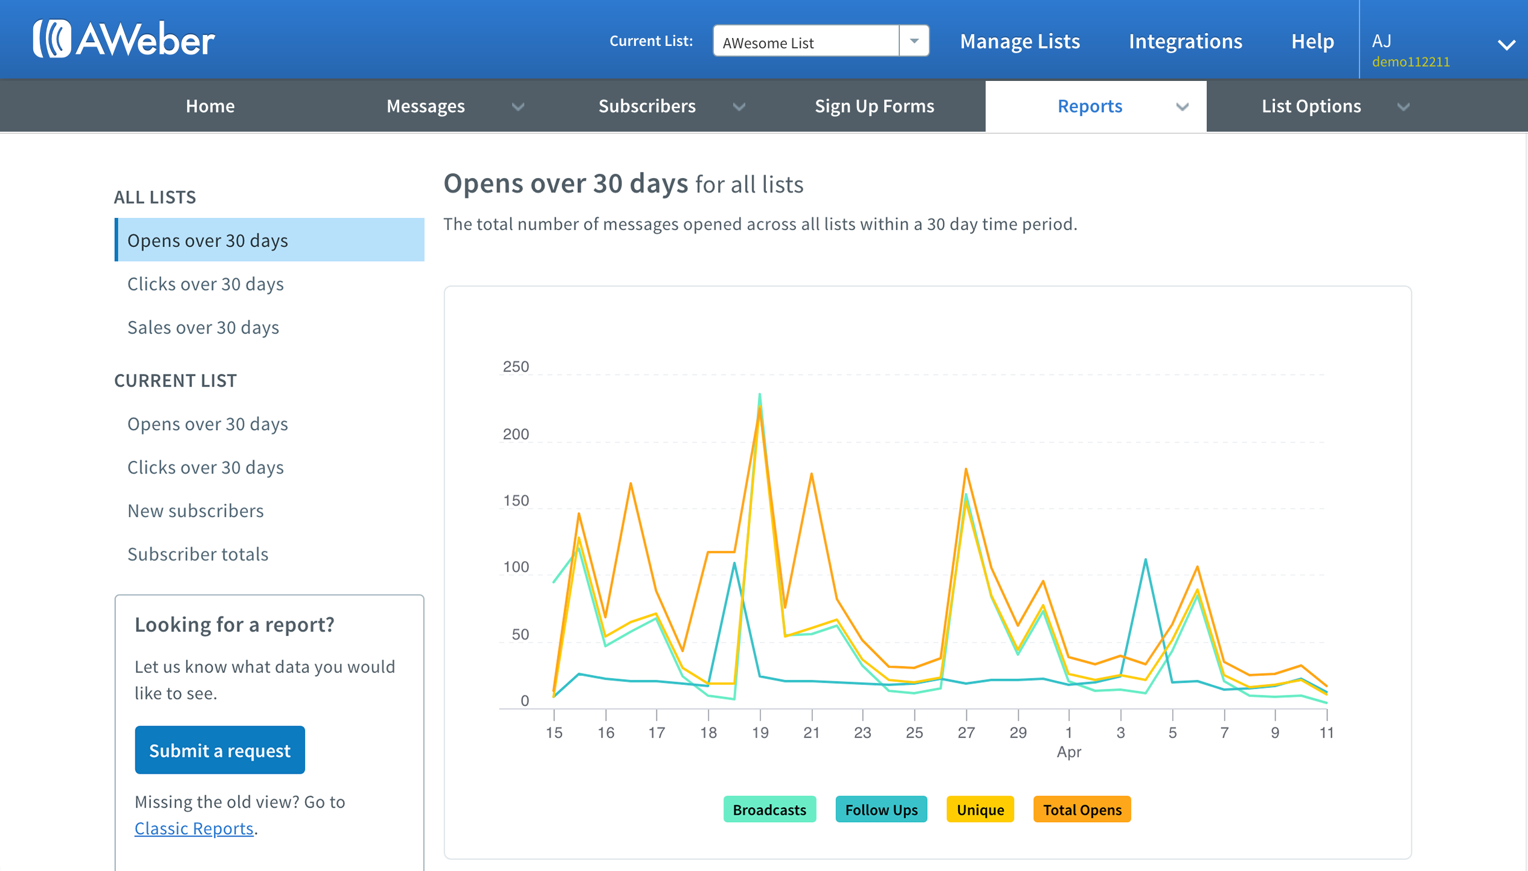
Task: Open Manage Lists in the header
Action: pos(1019,41)
